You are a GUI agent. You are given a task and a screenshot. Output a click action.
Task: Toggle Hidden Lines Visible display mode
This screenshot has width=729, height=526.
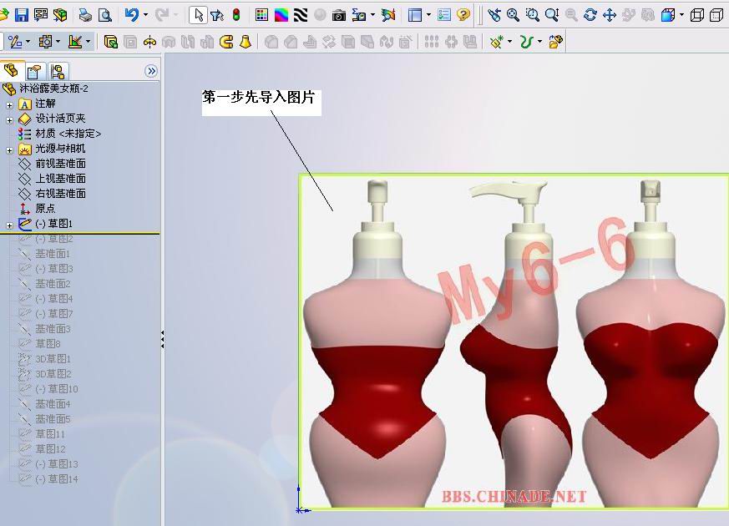(716, 15)
